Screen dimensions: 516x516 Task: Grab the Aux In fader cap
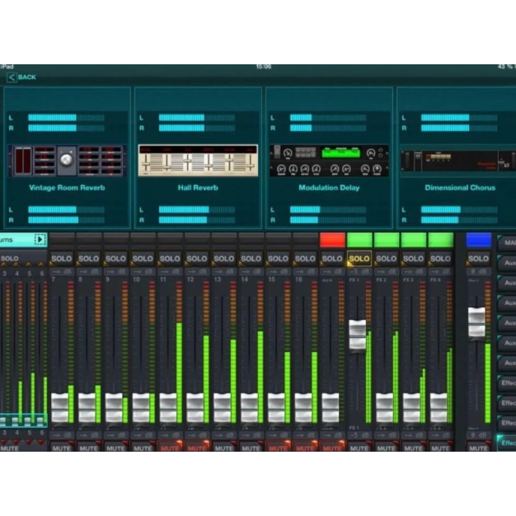pos(331,408)
